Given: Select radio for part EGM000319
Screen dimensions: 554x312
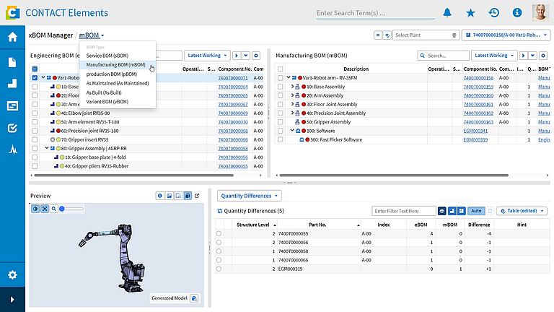Looking at the screenshot, I should tap(219, 269).
